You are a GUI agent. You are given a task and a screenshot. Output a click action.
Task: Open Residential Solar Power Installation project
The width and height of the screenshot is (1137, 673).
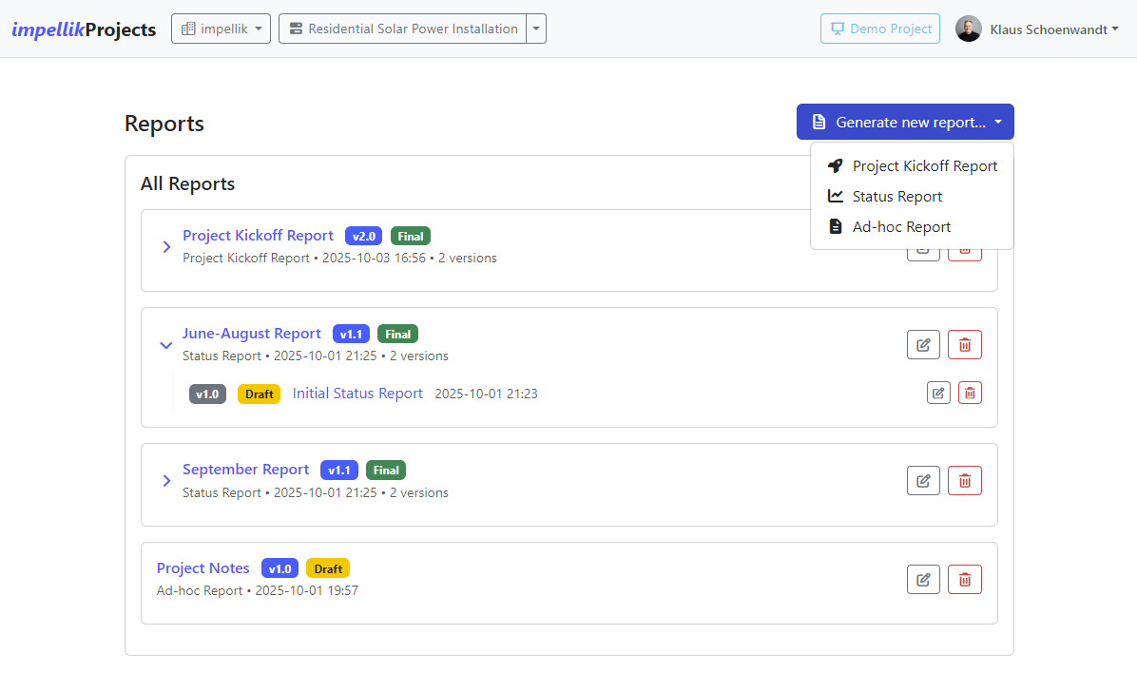pyautogui.click(x=402, y=29)
